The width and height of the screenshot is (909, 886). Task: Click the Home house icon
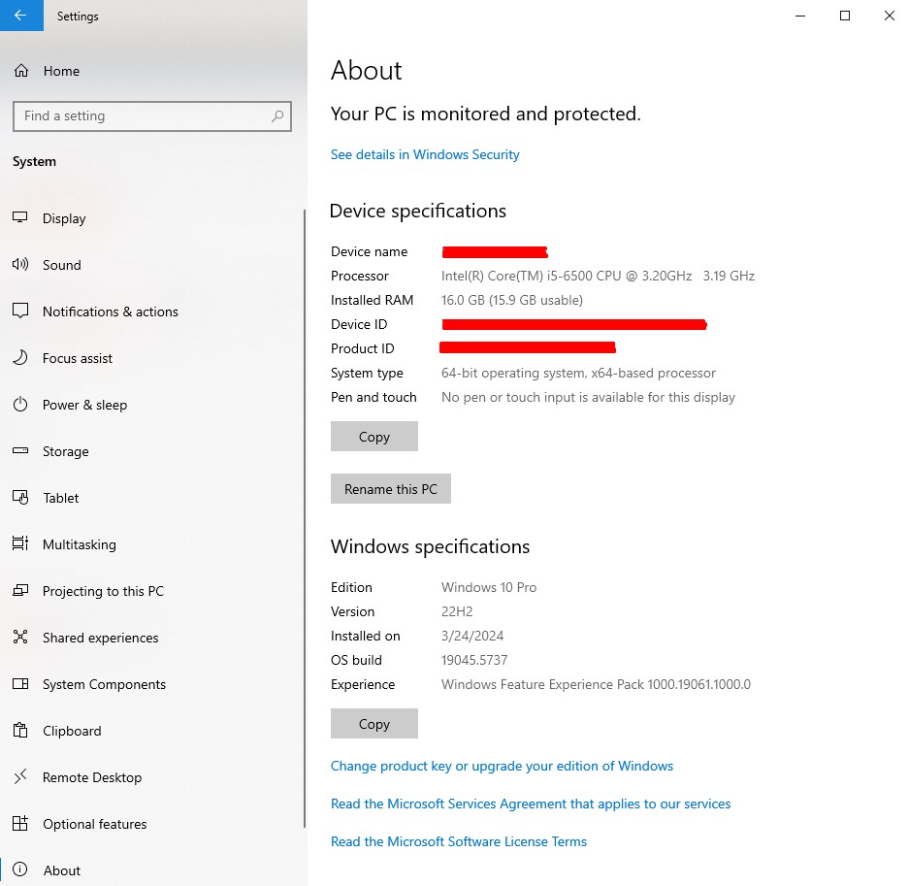(x=21, y=71)
